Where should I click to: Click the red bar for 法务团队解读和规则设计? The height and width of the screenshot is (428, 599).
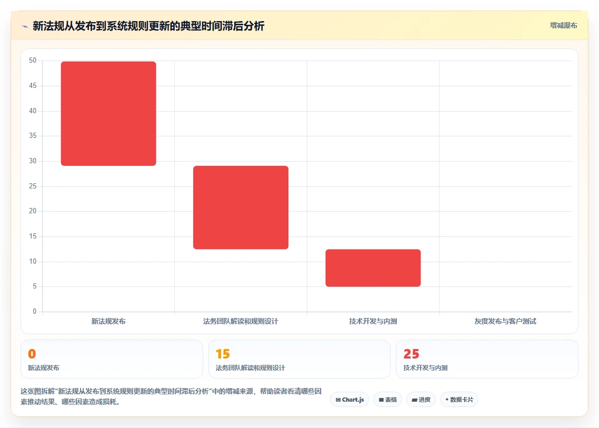click(x=241, y=207)
